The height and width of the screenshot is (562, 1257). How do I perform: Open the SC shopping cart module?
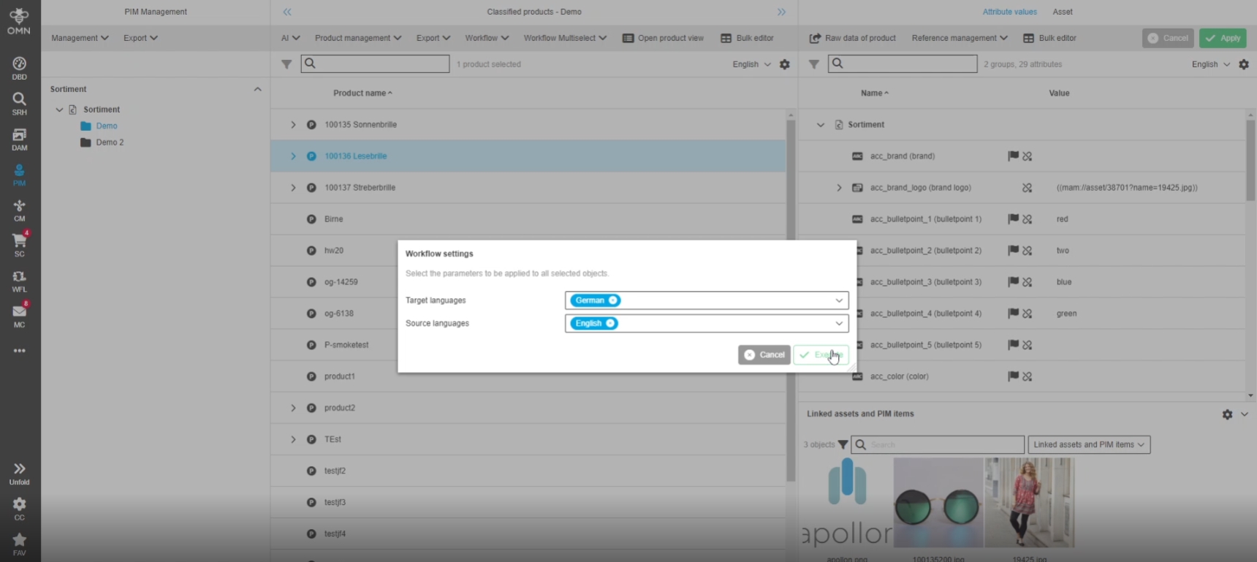[x=20, y=246]
